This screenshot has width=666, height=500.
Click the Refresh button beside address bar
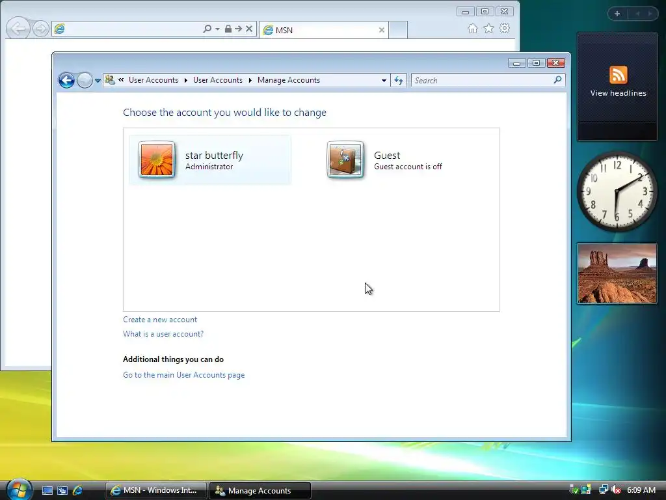pos(399,80)
